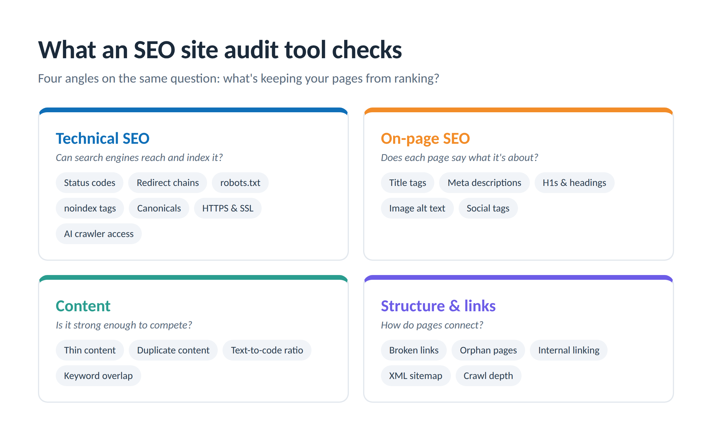Click the 'Crawl depth' chip
This screenshot has height=436, width=712.
[488, 376]
